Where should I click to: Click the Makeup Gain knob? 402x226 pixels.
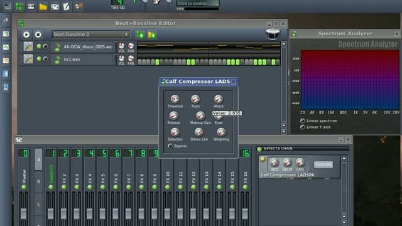200,116
